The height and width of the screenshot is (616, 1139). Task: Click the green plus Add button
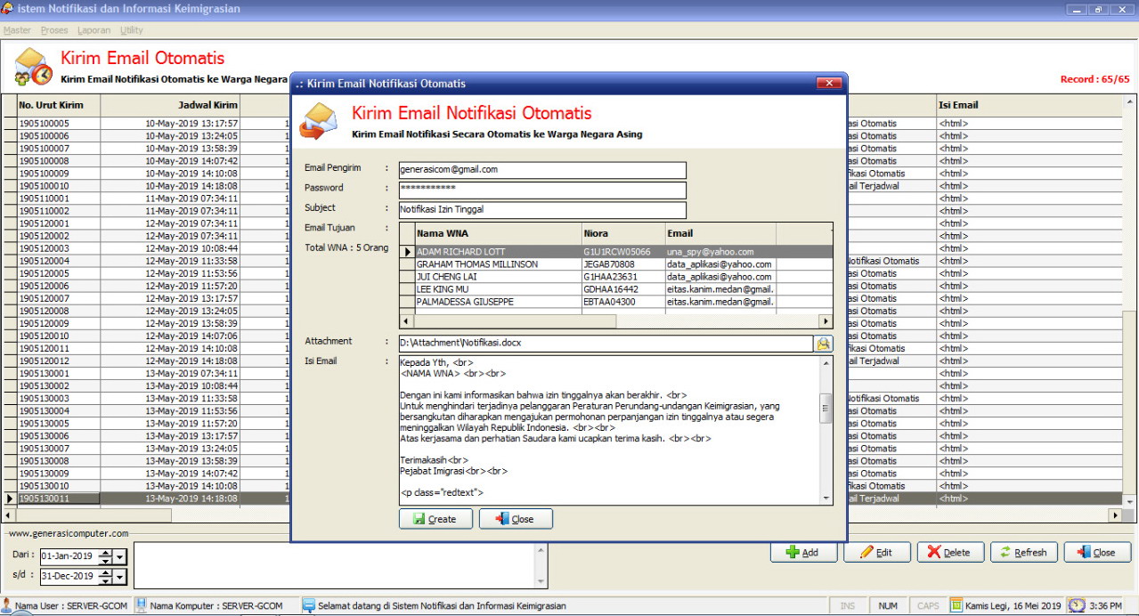tap(803, 552)
